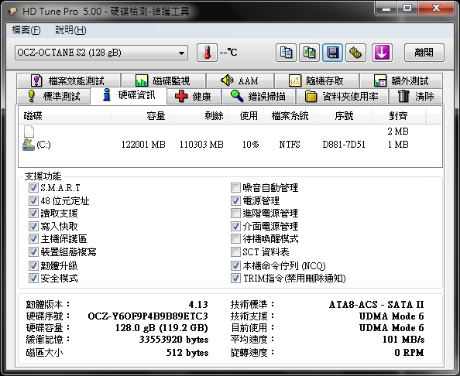The height and width of the screenshot is (376, 460).
Task: Toggle 進階電源管理 checkbox
Action: (235, 214)
